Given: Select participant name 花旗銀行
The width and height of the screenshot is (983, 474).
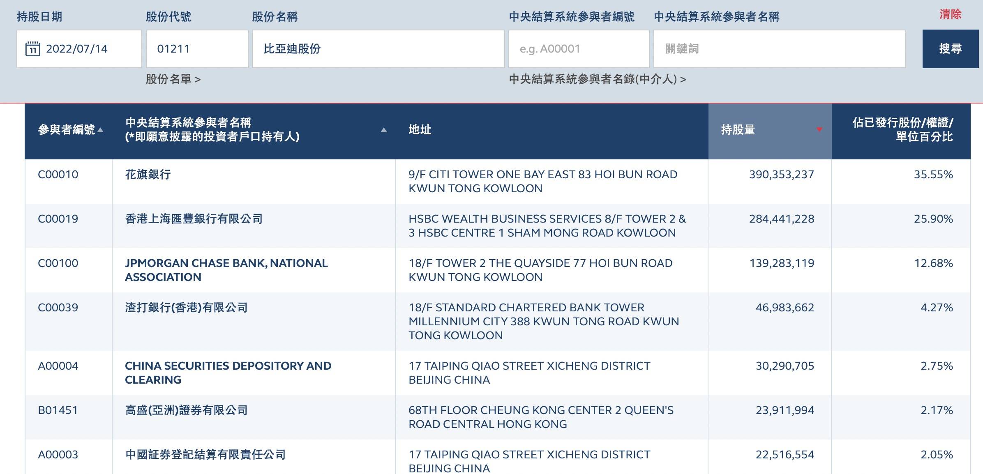Looking at the screenshot, I should coord(148,175).
